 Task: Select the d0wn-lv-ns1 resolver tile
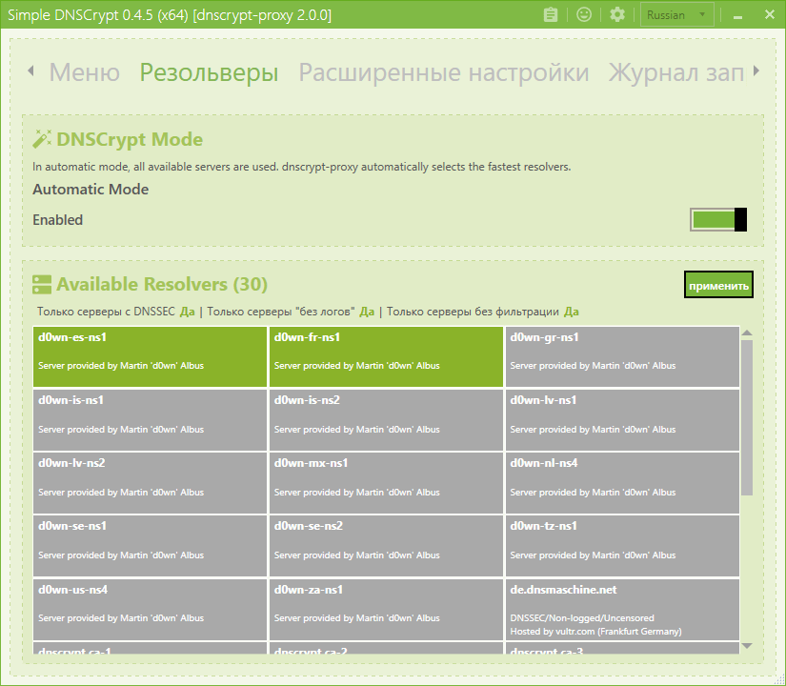pyautogui.click(x=622, y=420)
